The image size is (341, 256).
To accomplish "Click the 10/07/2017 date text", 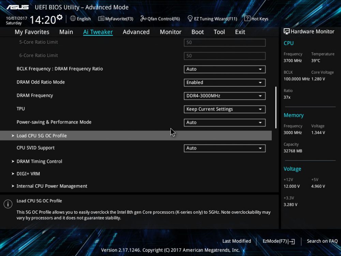I will (x=16, y=18).
